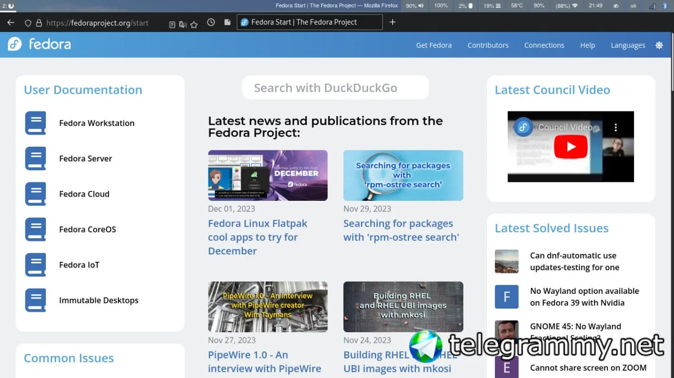
Task: Open Fedora Cloud book icon
Action: pyautogui.click(x=35, y=194)
